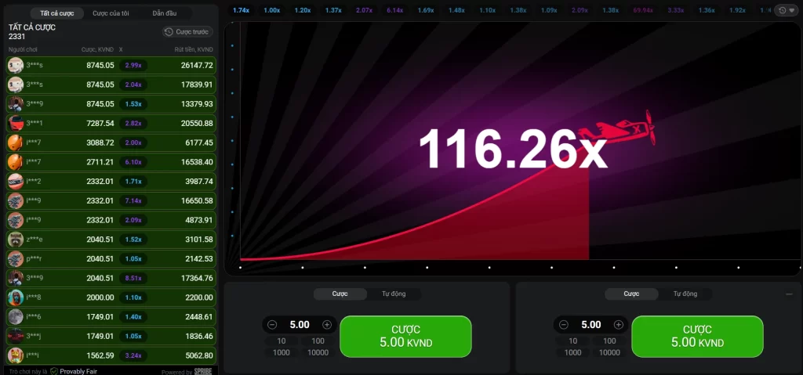Click i***7 avatar in 16538.40 row
This screenshot has width=803, height=375.
(16, 162)
